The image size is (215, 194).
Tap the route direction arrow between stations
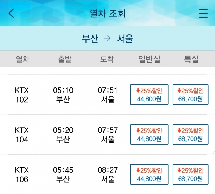107,39
